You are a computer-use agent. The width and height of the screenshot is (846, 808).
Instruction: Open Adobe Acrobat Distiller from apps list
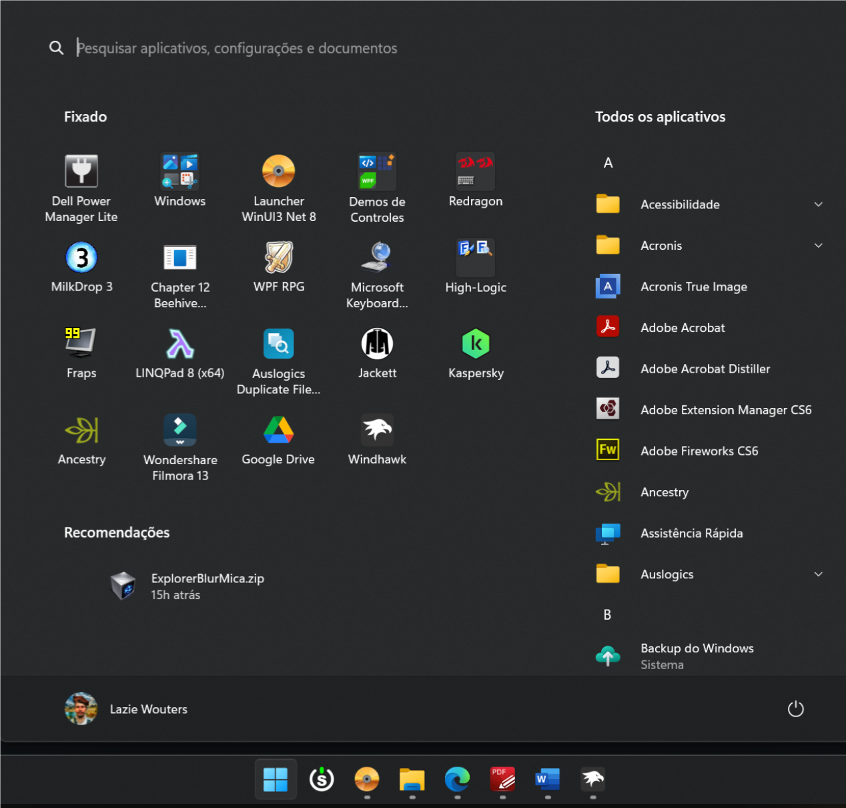(x=705, y=368)
